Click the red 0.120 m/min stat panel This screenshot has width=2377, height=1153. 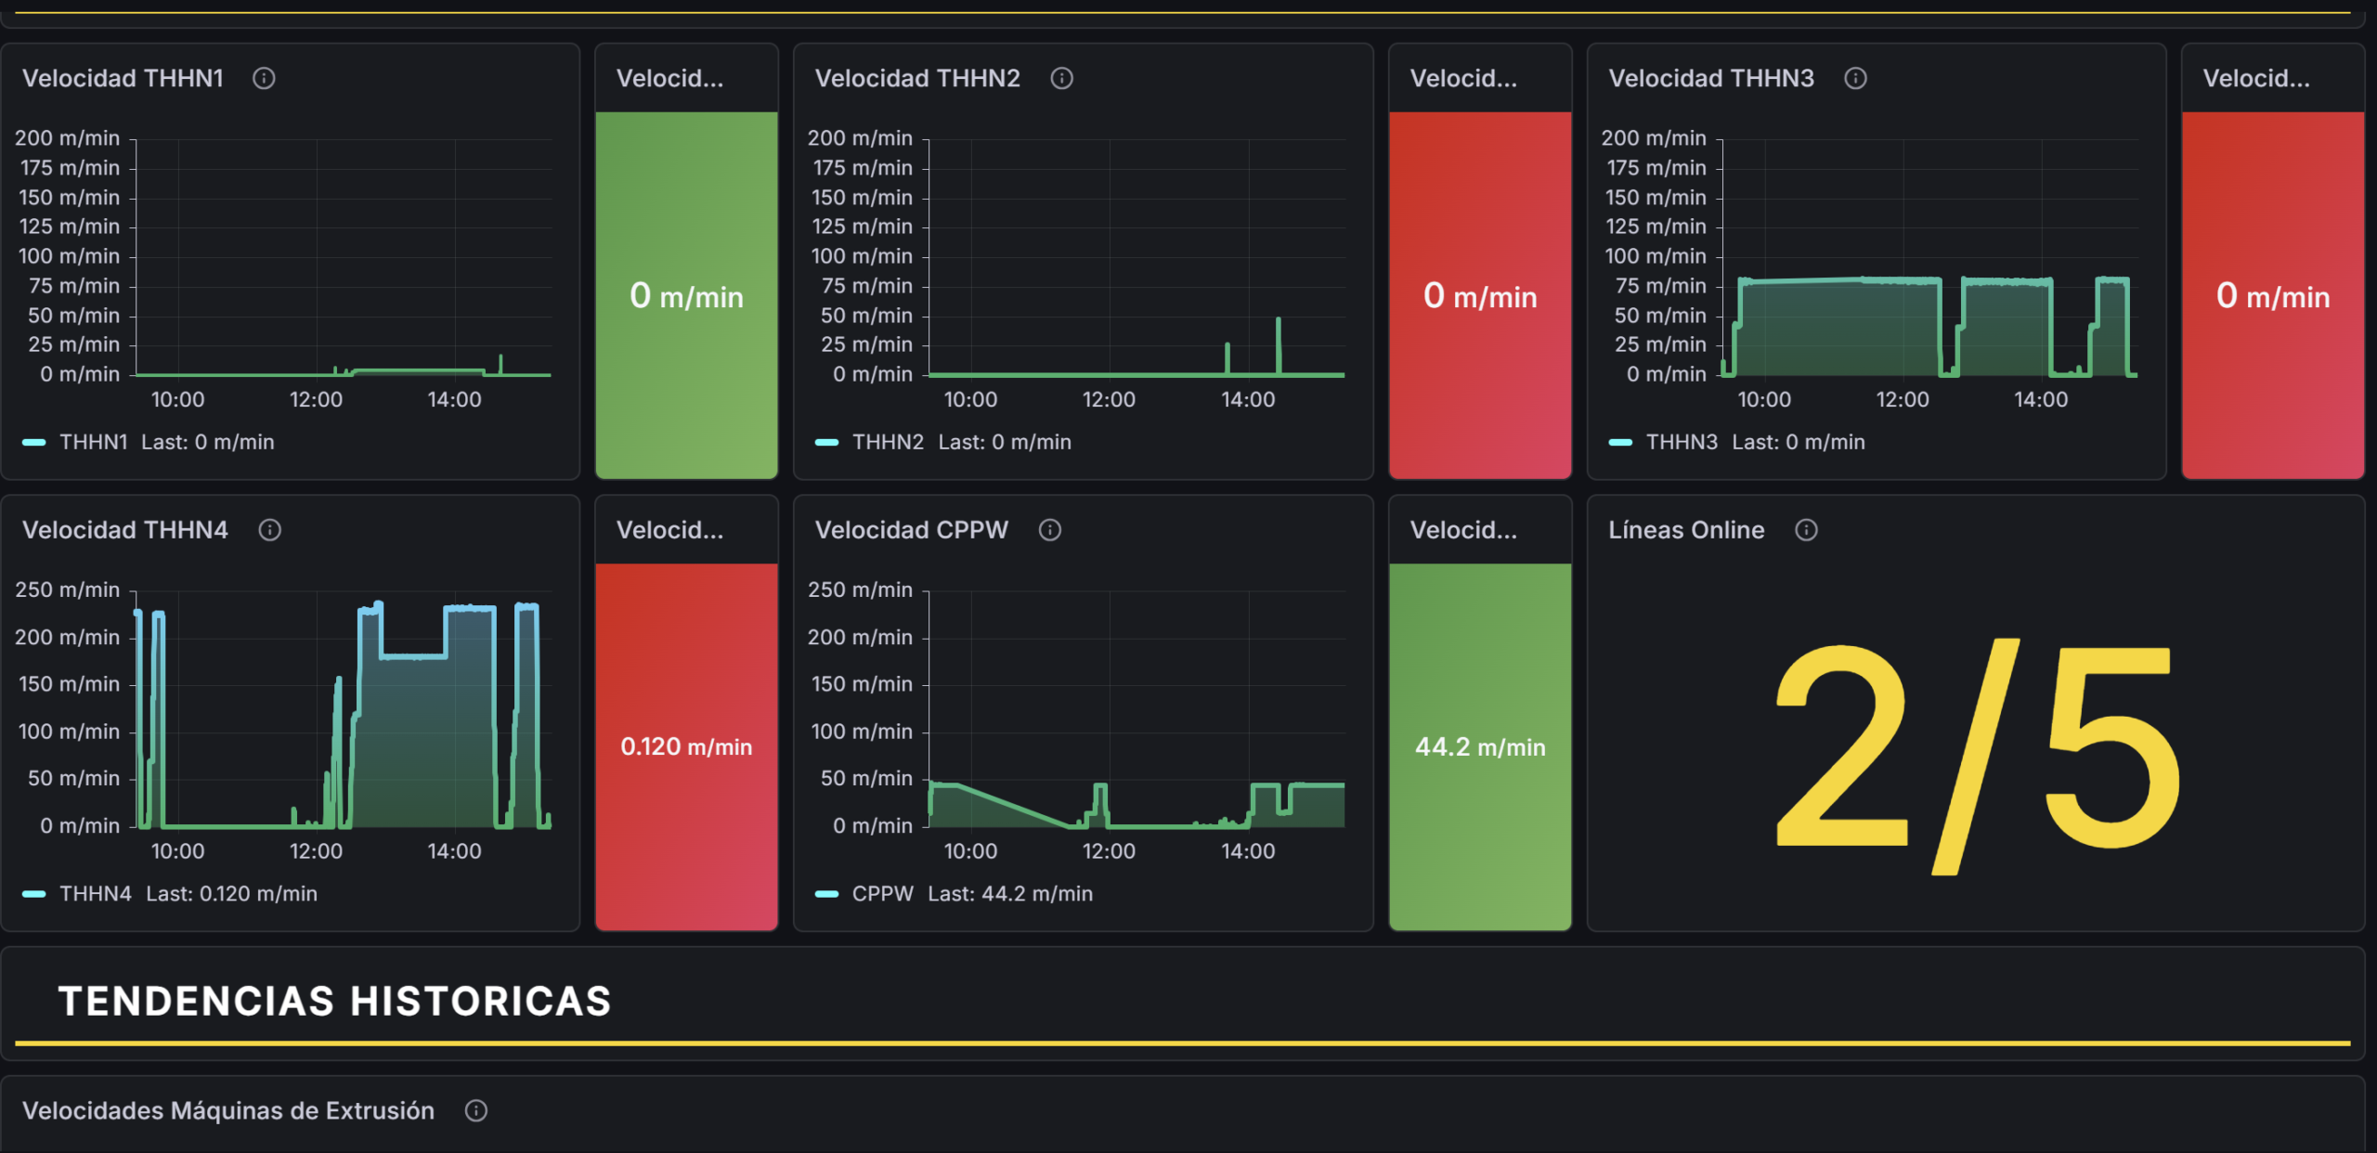pos(686,746)
